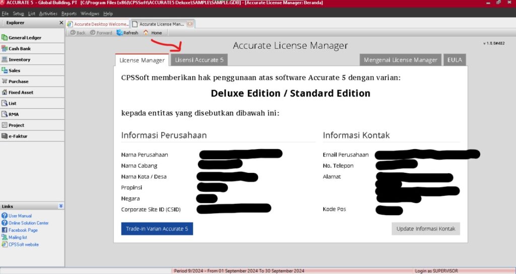Open the General Ledger module icon
This screenshot has height=274, width=516.
point(4,37)
